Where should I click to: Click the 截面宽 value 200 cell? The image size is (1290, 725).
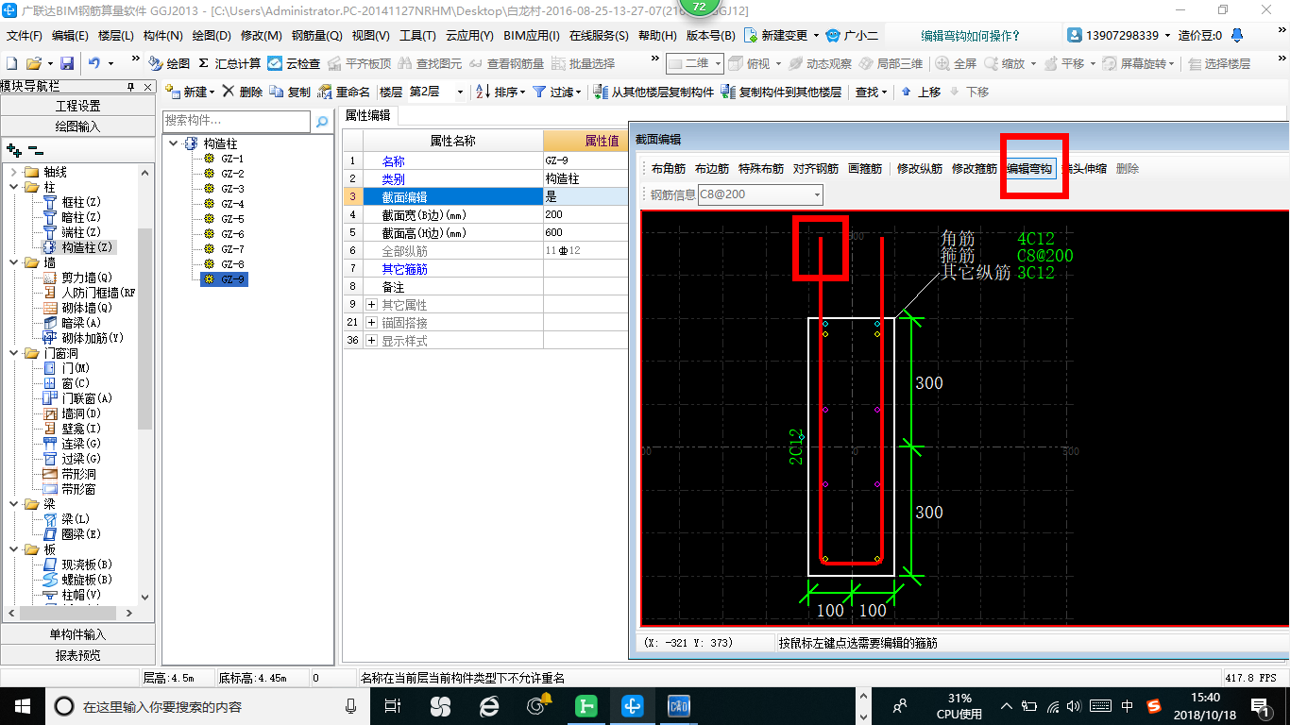point(586,215)
